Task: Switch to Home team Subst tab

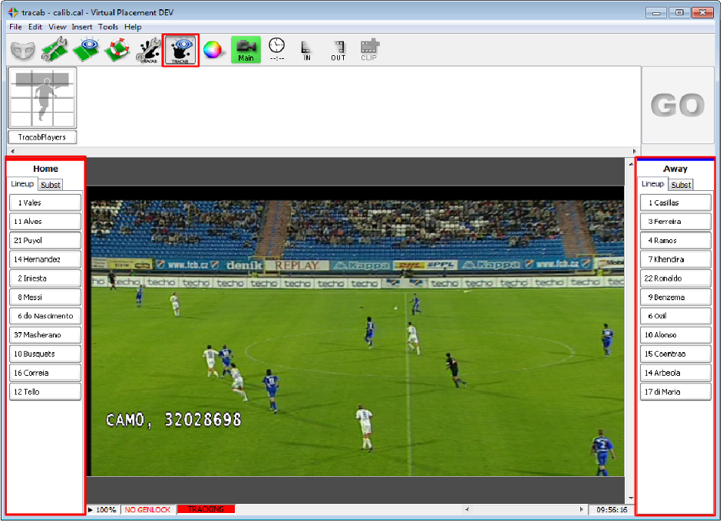Action: pos(51,185)
